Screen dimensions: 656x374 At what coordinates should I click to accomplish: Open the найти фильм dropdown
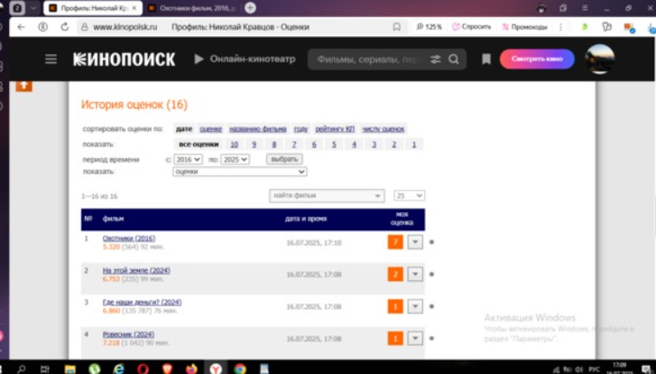[x=327, y=196]
